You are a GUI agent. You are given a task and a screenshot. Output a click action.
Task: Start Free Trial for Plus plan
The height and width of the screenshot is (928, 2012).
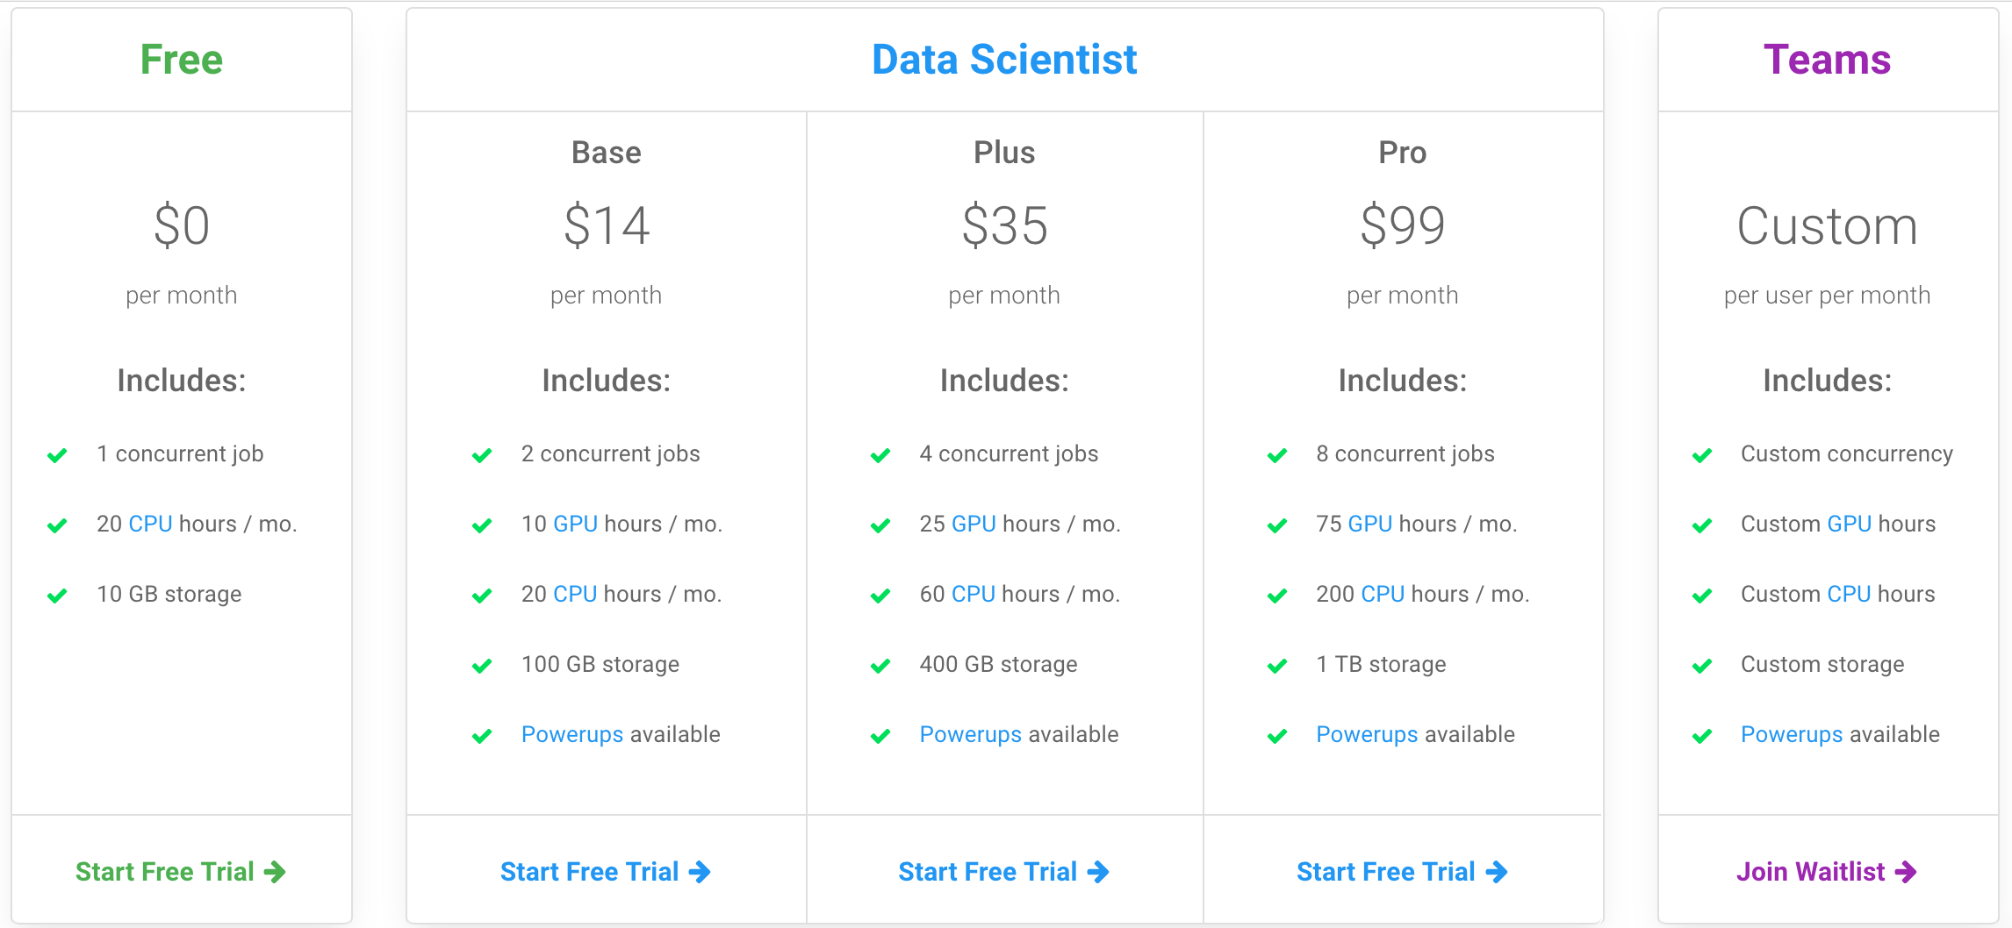click(988, 872)
